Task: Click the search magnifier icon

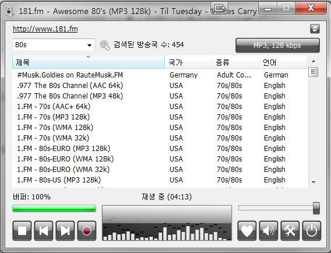Action: [x=105, y=45]
